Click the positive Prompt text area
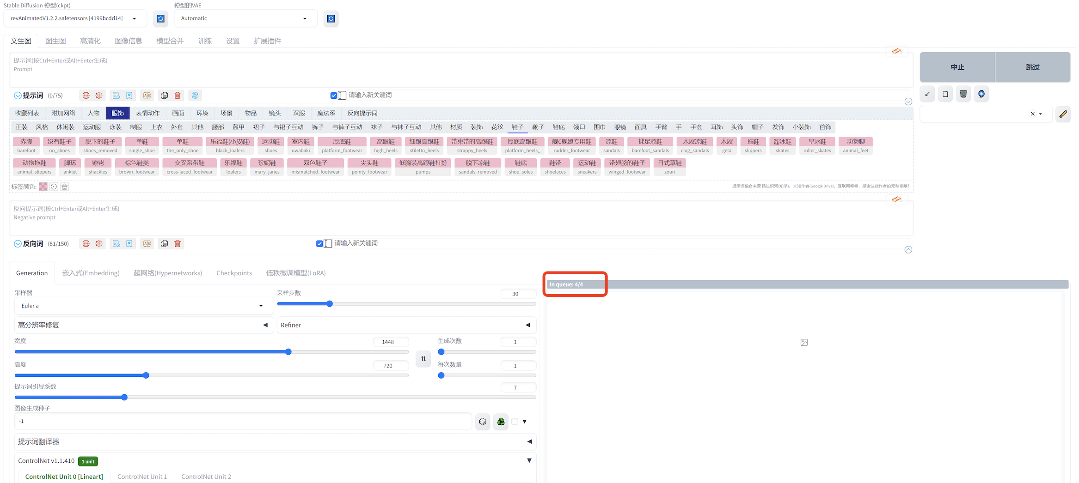This screenshot has width=1079, height=483. (461, 69)
